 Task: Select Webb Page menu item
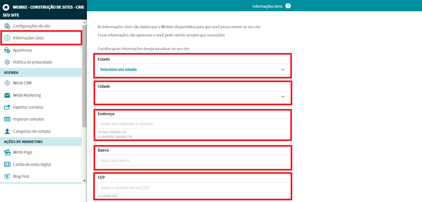tap(23, 152)
